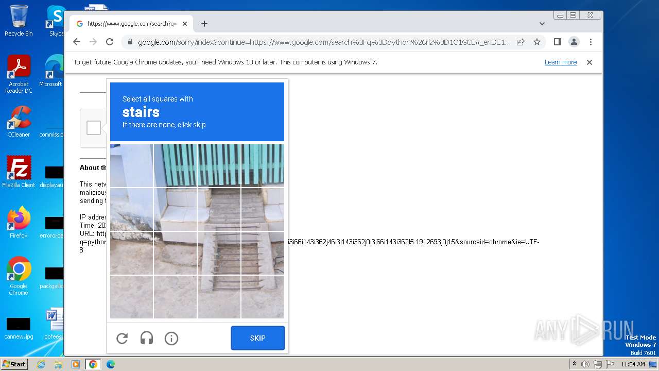
Task: Click the 11:54 AM system clock
Action: point(633,364)
